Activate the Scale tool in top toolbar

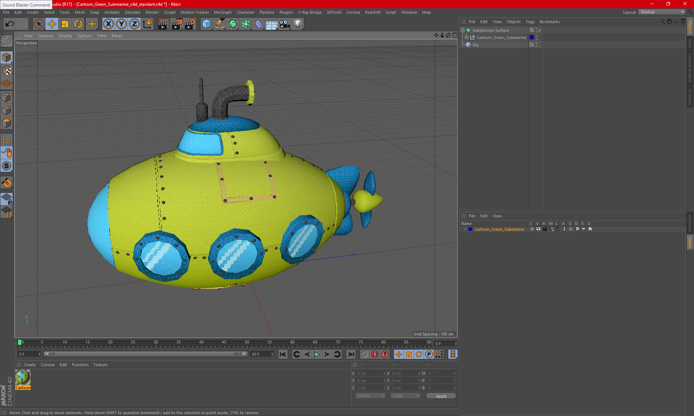[x=65, y=24]
